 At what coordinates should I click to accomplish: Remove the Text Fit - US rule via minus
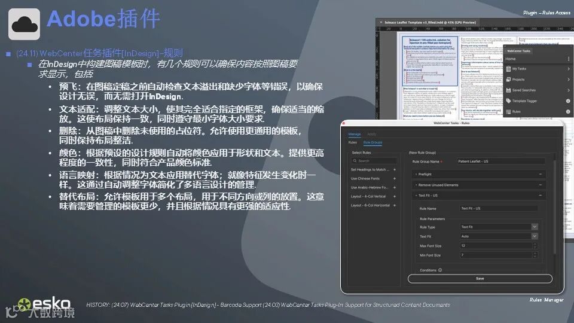coord(541,196)
